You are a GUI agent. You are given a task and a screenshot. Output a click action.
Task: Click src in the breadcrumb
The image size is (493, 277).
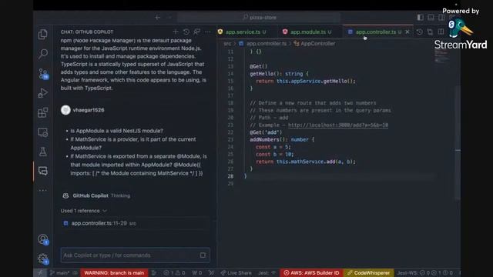227,44
